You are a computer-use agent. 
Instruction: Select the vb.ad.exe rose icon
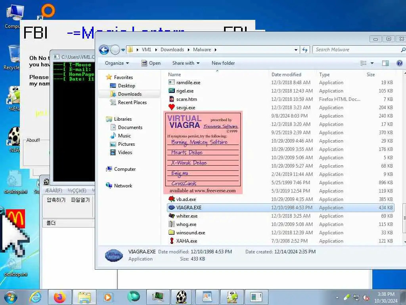pyautogui.click(x=171, y=199)
